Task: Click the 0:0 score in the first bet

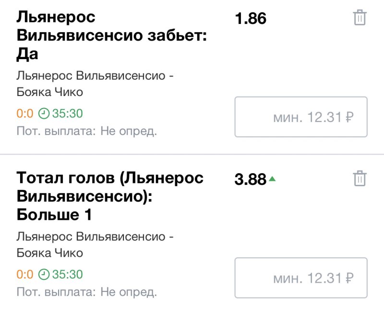Action: [24, 114]
